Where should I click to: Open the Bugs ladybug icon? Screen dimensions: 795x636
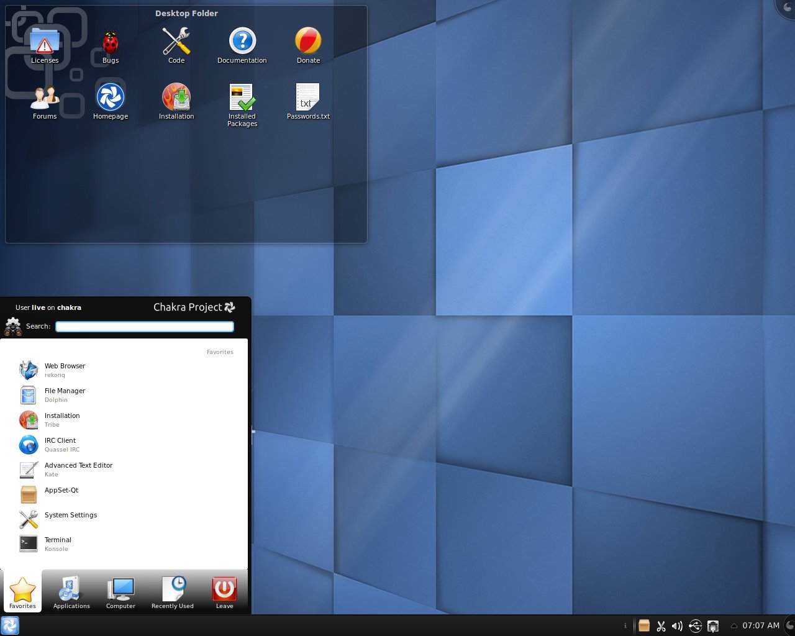111,45
